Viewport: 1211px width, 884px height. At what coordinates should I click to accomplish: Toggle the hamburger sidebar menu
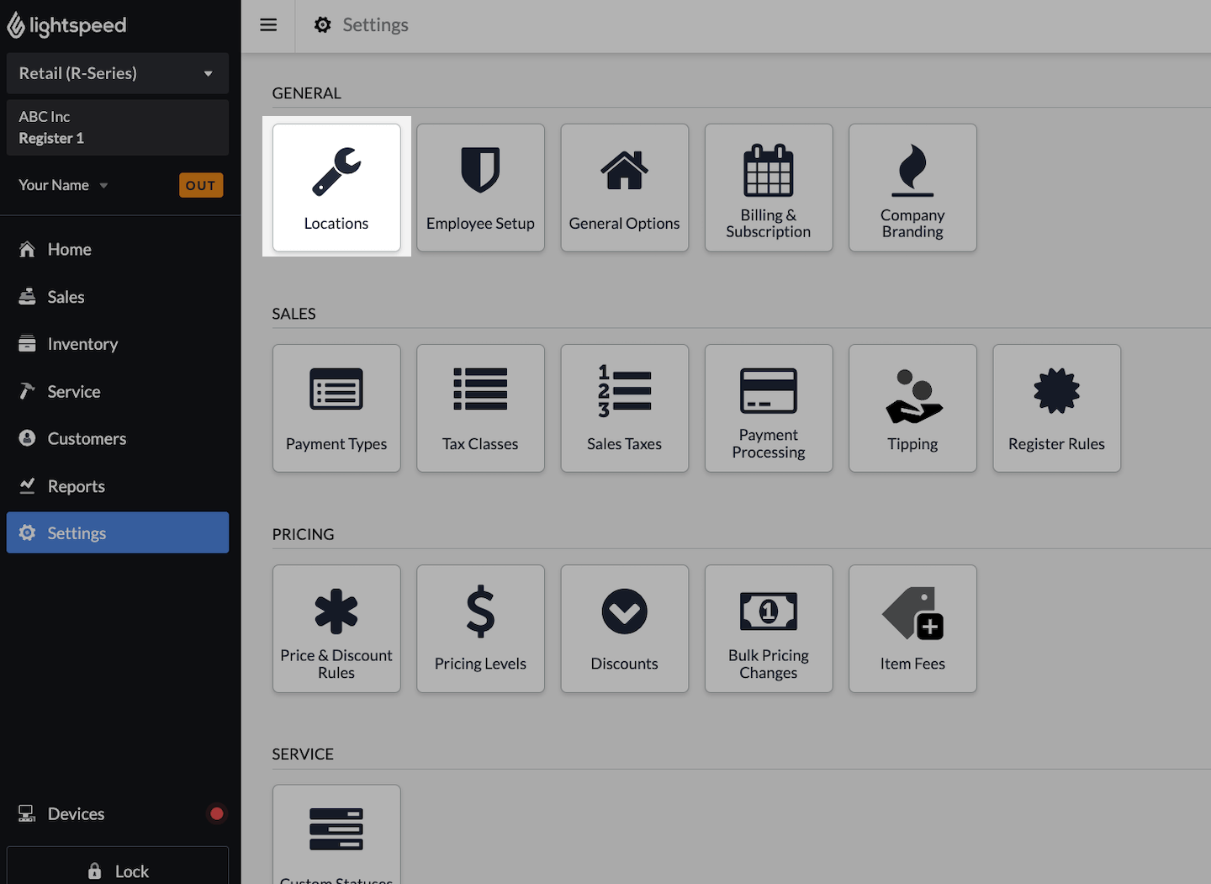click(268, 25)
